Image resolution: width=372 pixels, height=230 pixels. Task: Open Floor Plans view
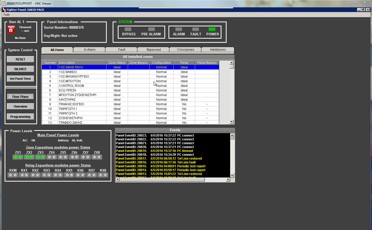tap(20, 97)
